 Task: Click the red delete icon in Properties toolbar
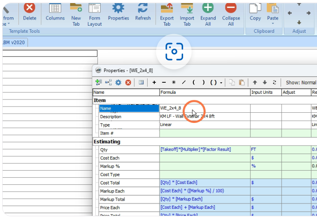(128, 82)
